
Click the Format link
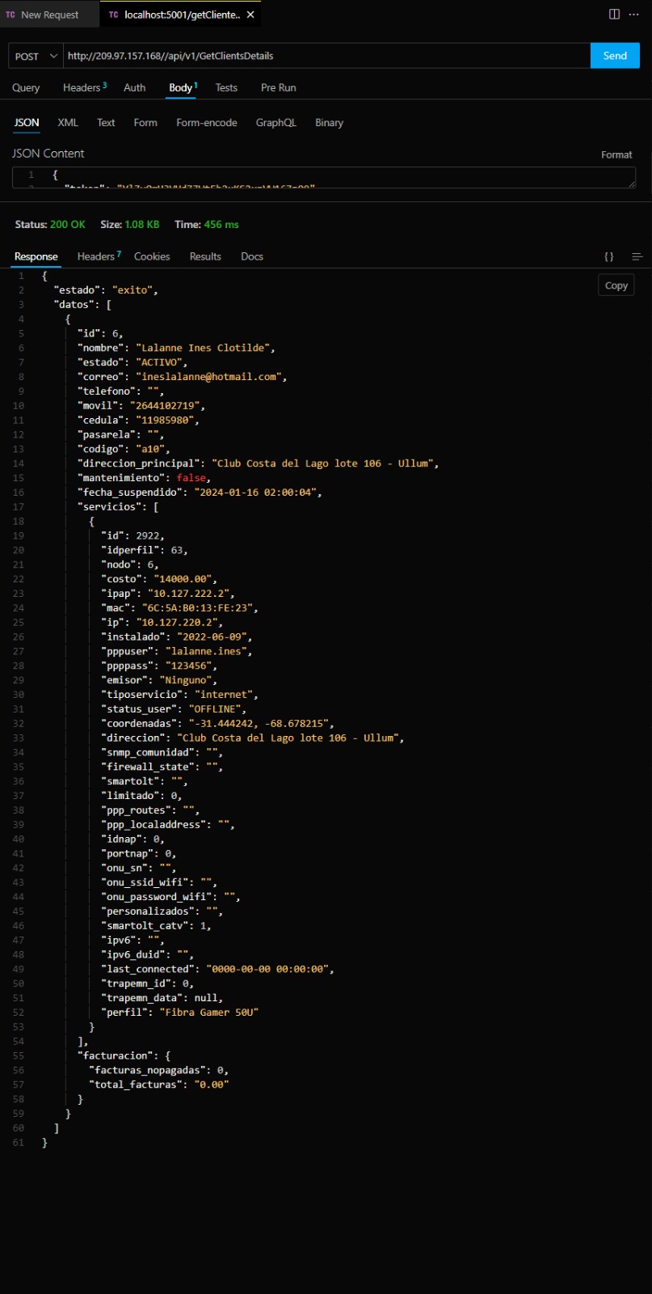616,154
